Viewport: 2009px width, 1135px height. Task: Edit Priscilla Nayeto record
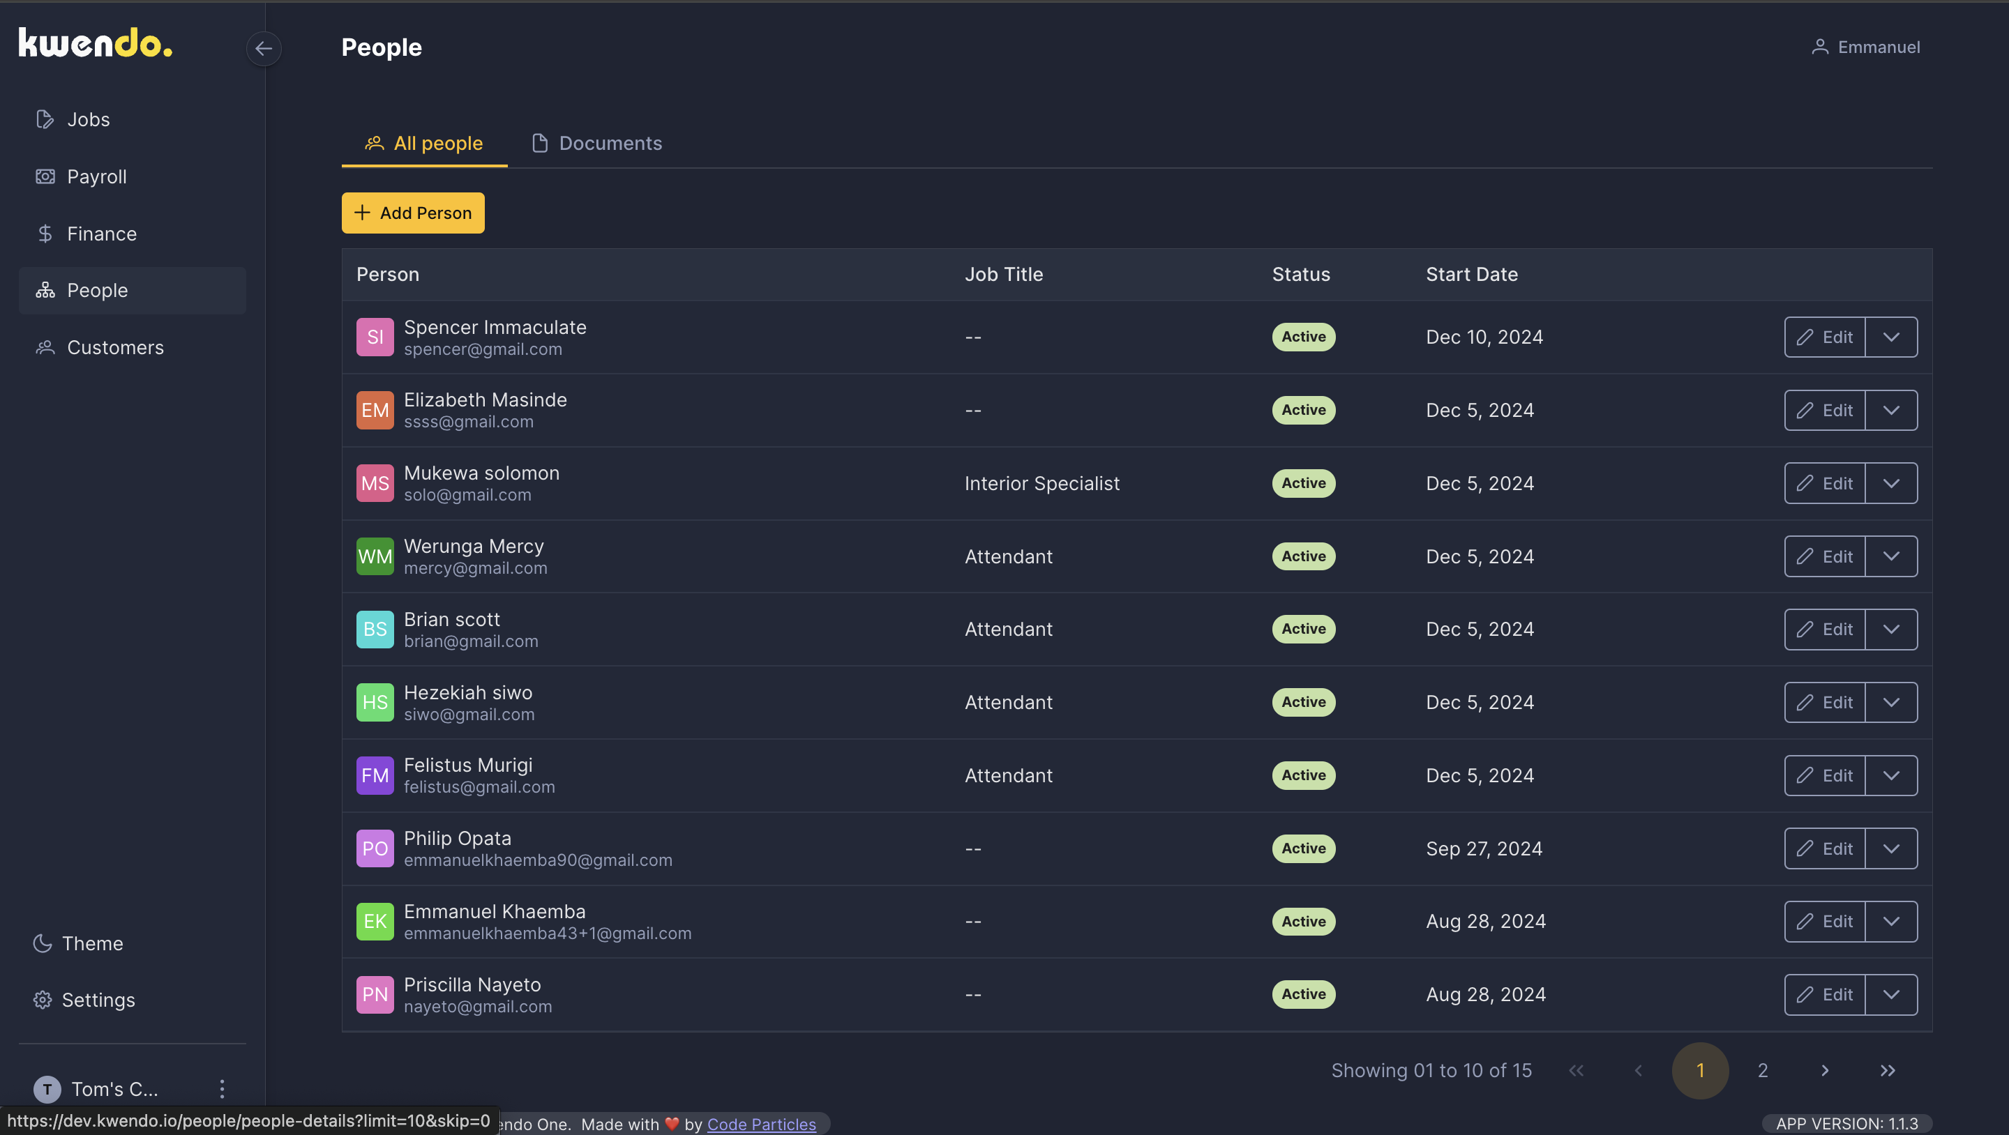pos(1825,995)
